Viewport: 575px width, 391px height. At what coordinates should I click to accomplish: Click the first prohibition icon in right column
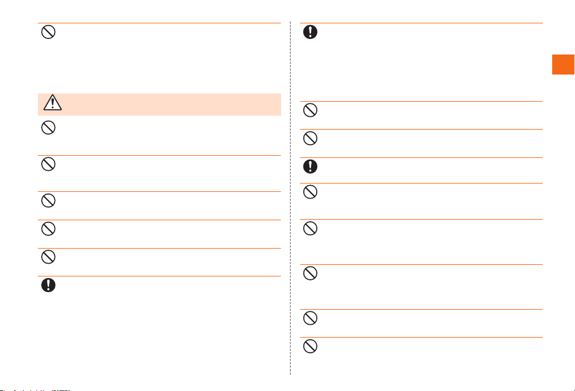click(310, 110)
